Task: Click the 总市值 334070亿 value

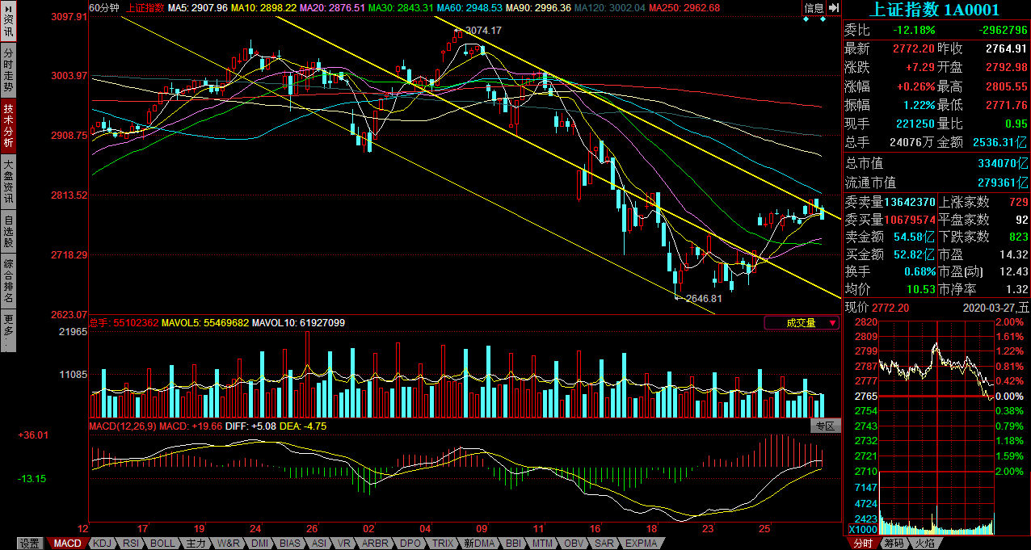Action: click(x=1003, y=163)
